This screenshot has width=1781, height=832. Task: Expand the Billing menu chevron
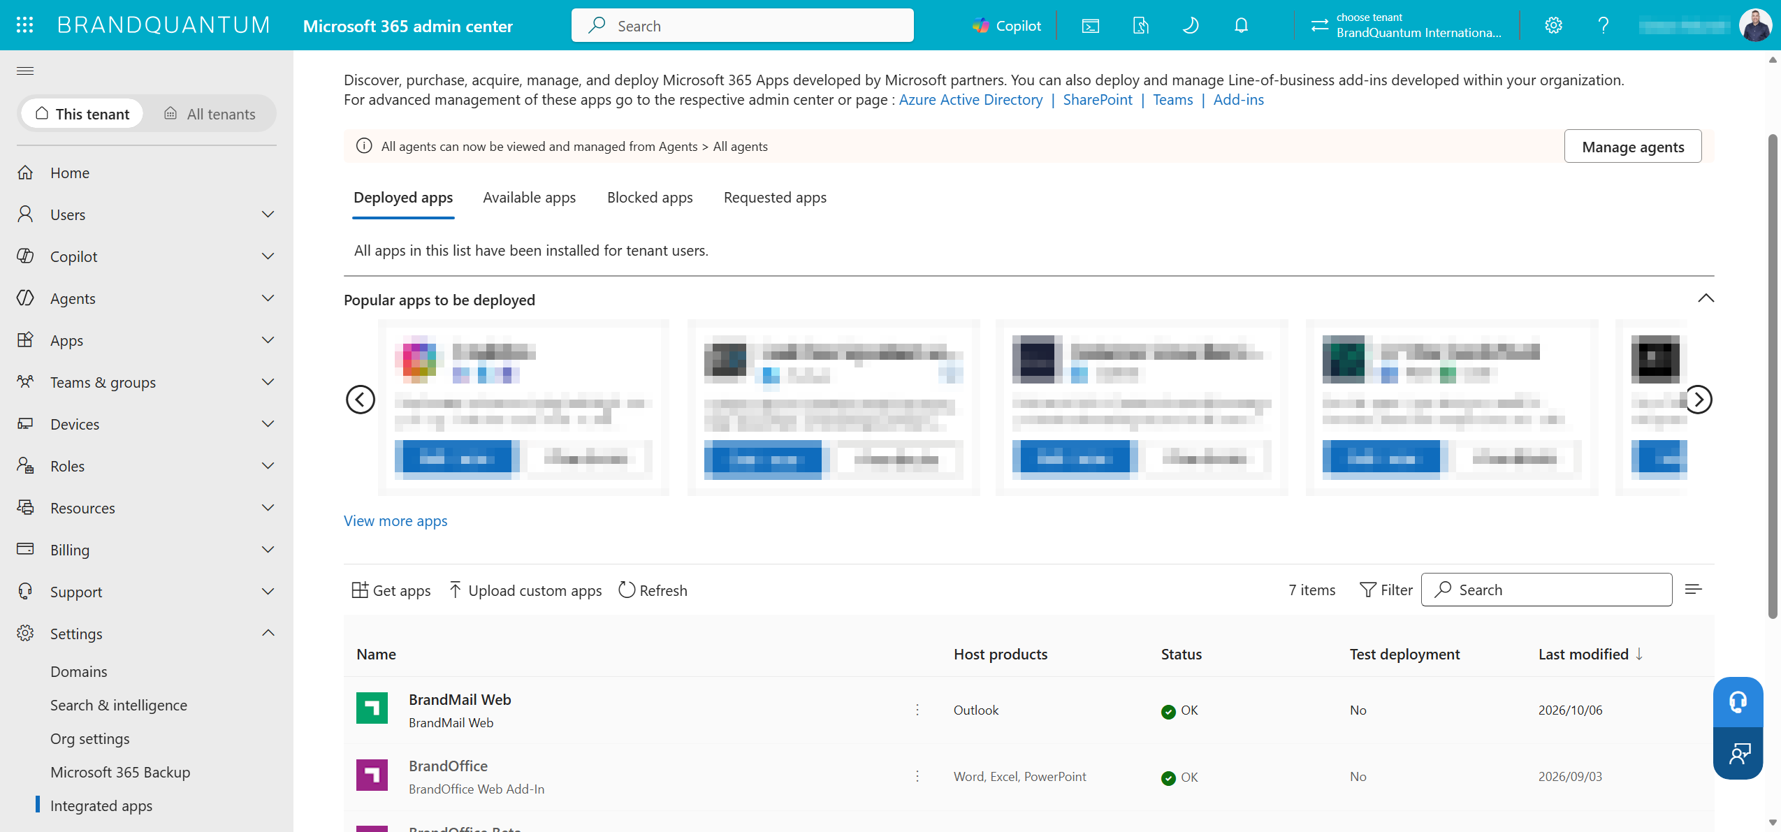click(268, 549)
